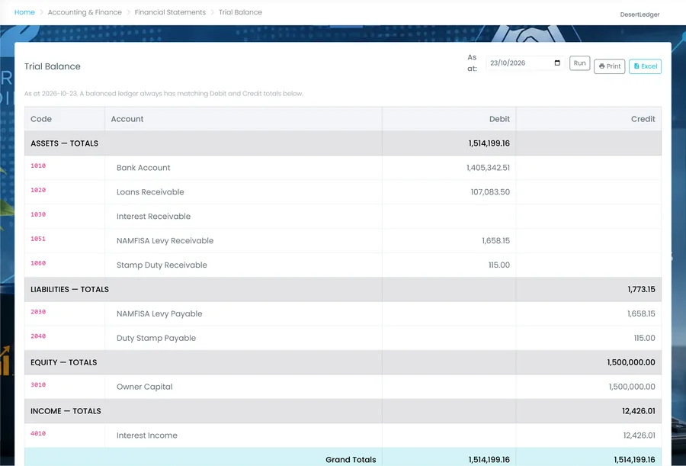Screen dimensions: 686x466
Task: Click the Run button
Action: point(580,63)
